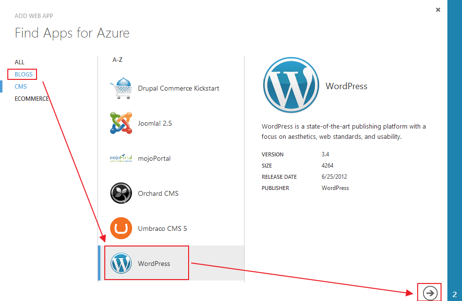
Task: Click the size value 4264
Action: (x=327, y=166)
